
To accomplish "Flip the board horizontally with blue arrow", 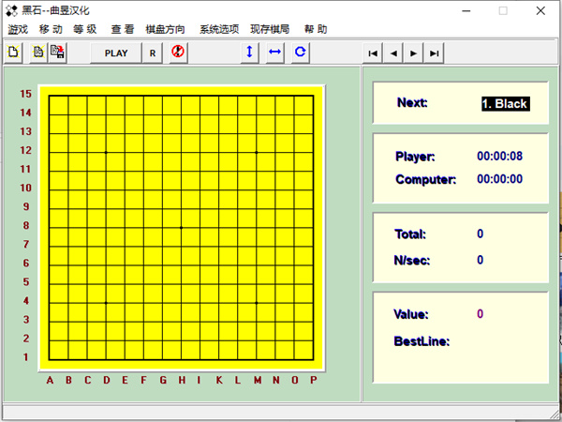I will pyautogui.click(x=274, y=53).
